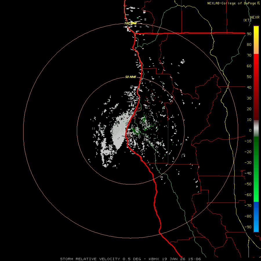The width and height of the screenshot is (261, 261).
Task: Click the 90 value on velocity scale
Action: point(249,34)
